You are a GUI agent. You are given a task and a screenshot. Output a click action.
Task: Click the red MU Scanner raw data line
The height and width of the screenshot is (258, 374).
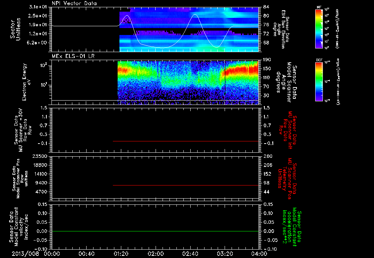click(186, 141)
